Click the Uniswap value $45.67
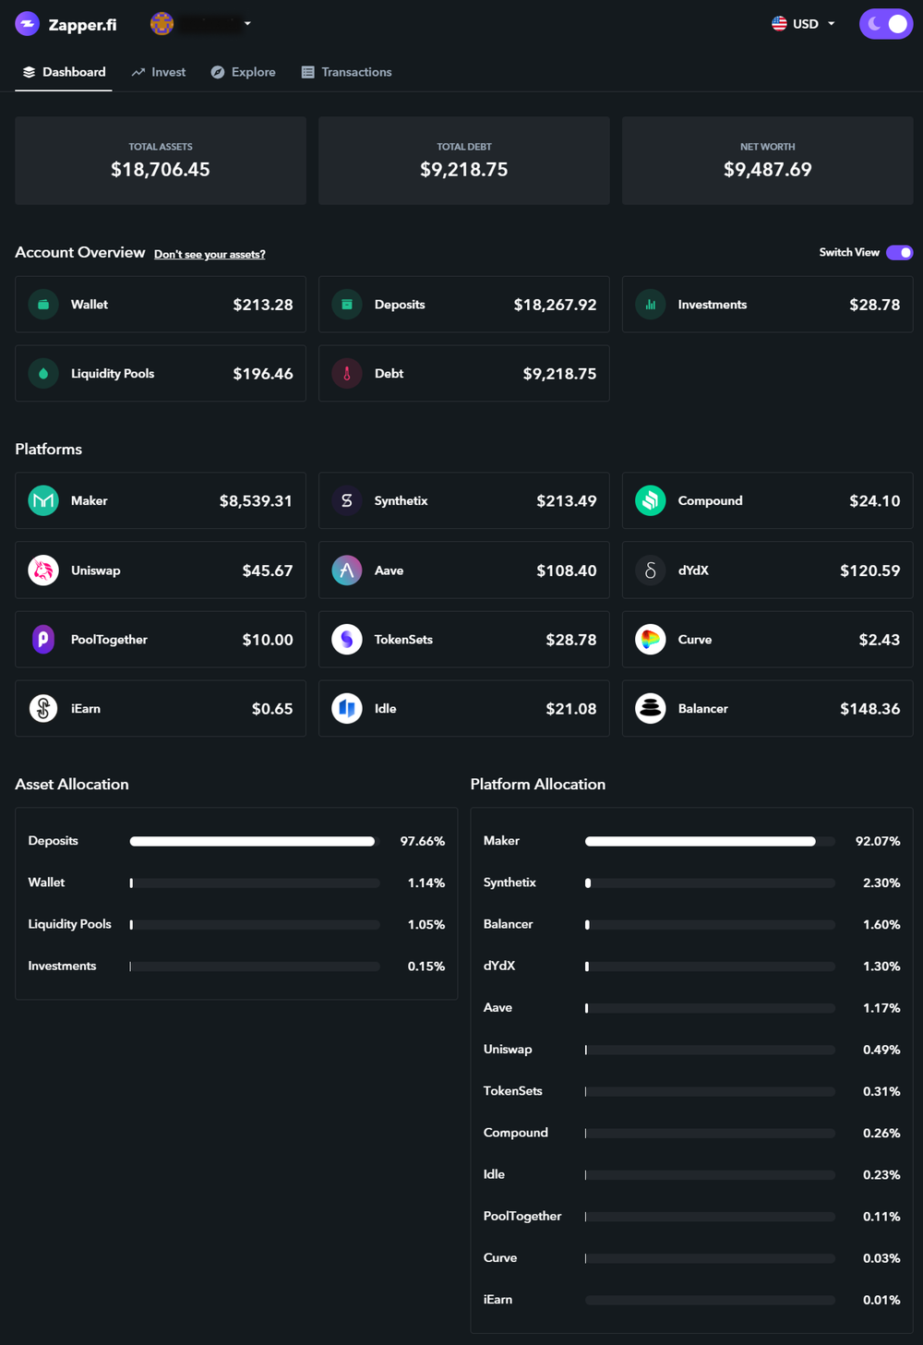Viewport: 923px width, 1345px height. [x=268, y=570]
